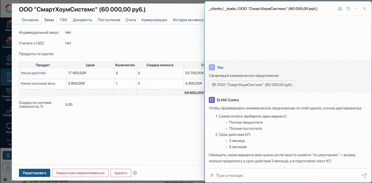This screenshot has width=372, height=183.
Task: Delete the deal with Удалить
Action: pos(121,173)
